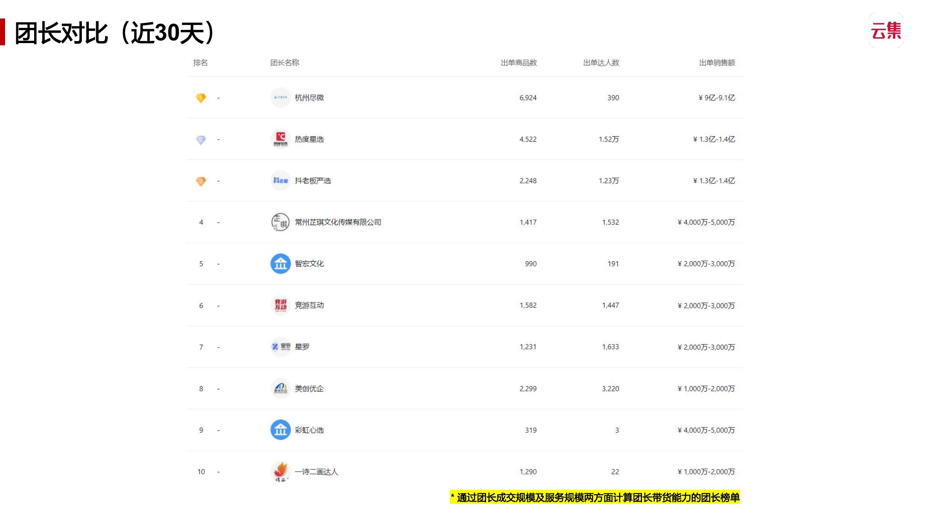The height and width of the screenshot is (524, 931).
Task: Sort by the 出单达人数 column header
Action: 601,62
